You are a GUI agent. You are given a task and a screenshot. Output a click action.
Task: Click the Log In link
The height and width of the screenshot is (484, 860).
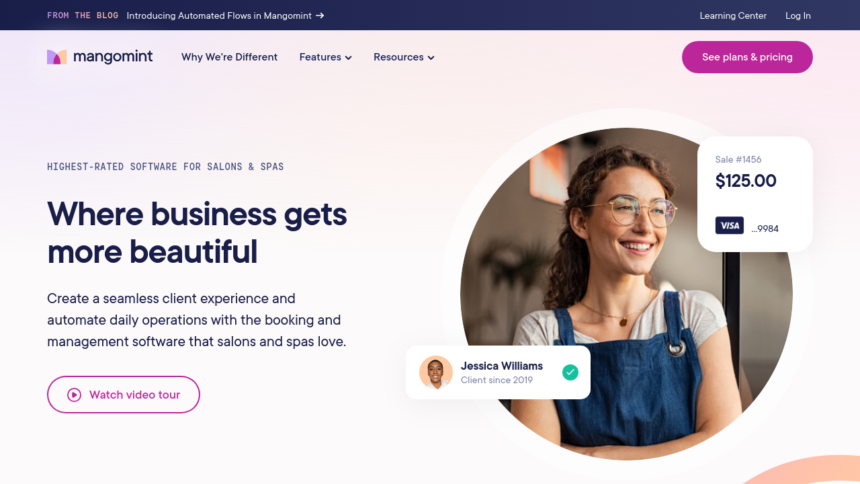[x=798, y=15]
